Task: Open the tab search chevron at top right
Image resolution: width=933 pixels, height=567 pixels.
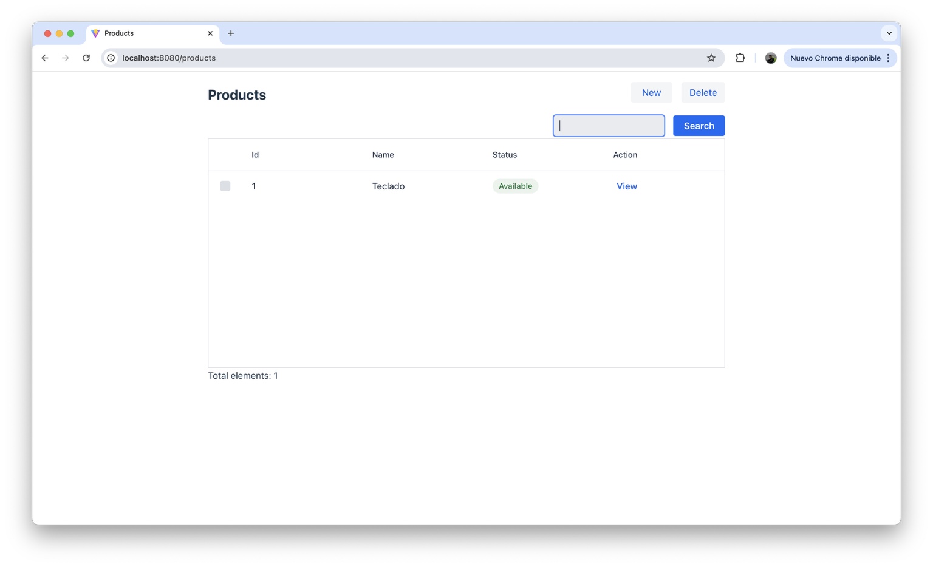Action: point(889,33)
